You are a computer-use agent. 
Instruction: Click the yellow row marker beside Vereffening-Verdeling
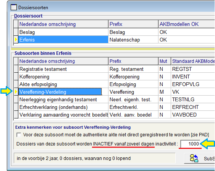click(16, 92)
